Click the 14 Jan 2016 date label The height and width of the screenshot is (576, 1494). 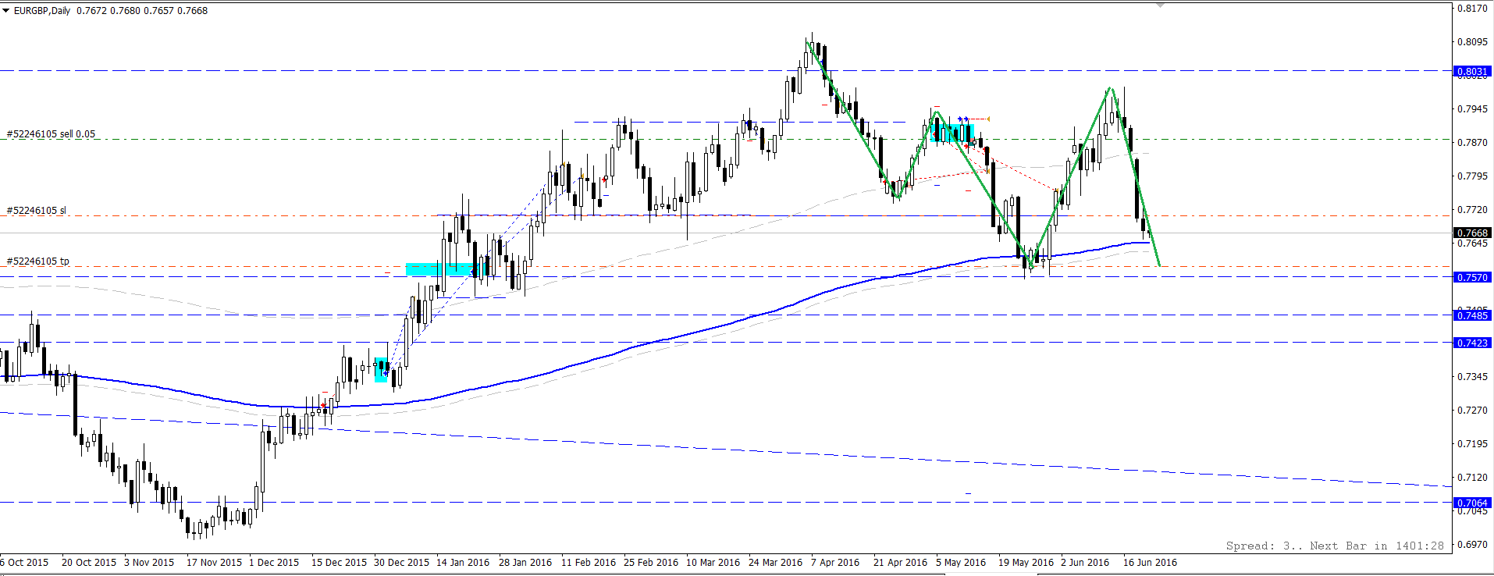click(x=463, y=563)
